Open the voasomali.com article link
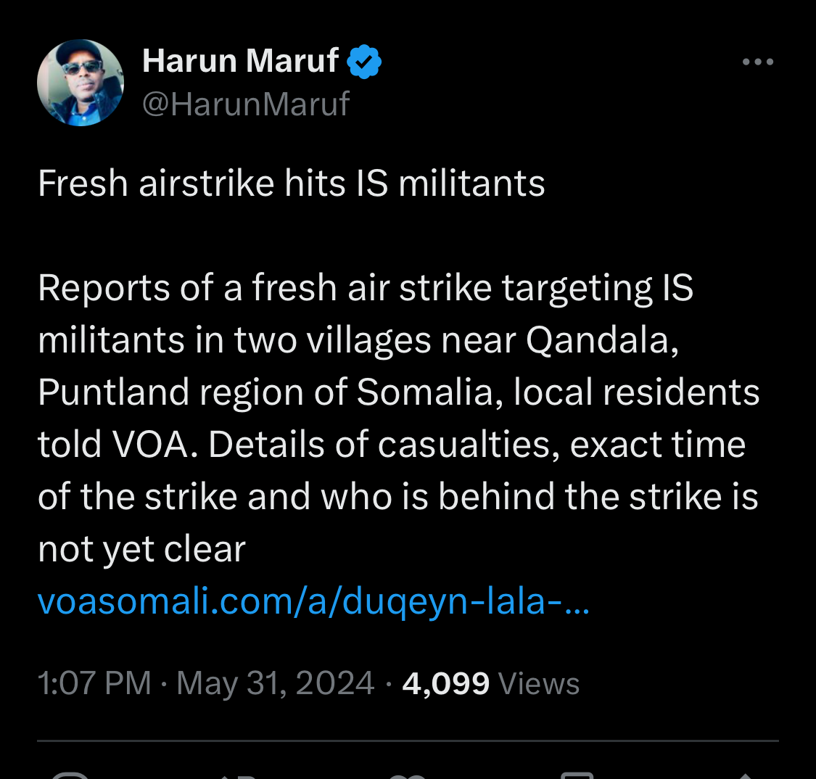 point(313,601)
